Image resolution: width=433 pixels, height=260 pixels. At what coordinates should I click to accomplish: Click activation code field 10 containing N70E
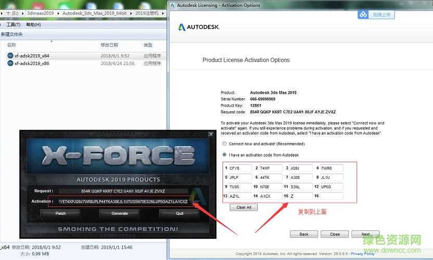271,187
